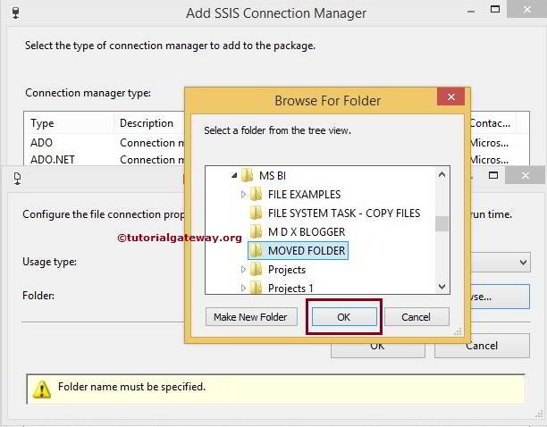The height and width of the screenshot is (427, 547).
Task: Click the M D X BLOGGER folder icon
Action: click(x=256, y=231)
